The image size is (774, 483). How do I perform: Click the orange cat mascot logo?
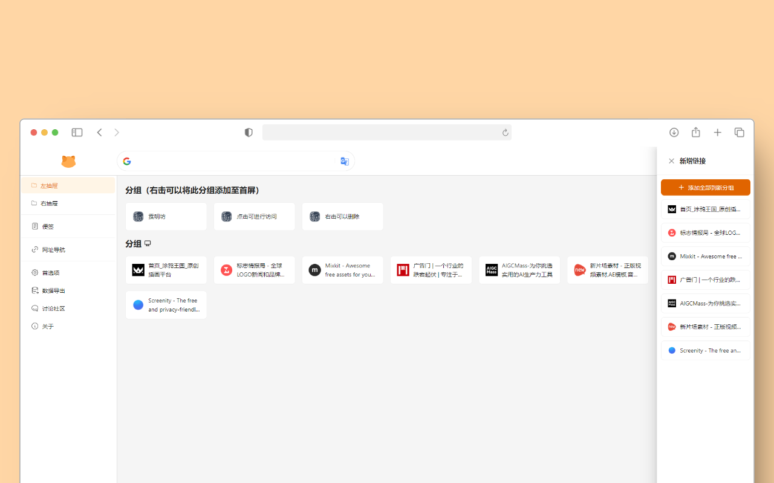(x=68, y=161)
